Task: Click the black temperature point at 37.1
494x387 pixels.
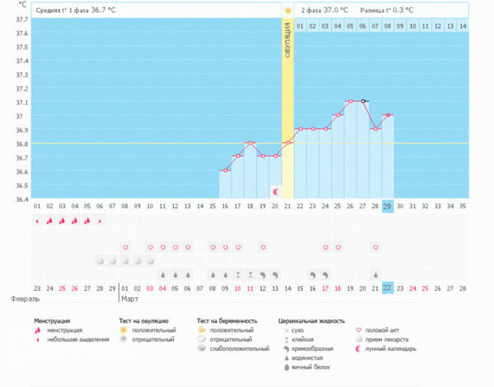Action: point(363,101)
